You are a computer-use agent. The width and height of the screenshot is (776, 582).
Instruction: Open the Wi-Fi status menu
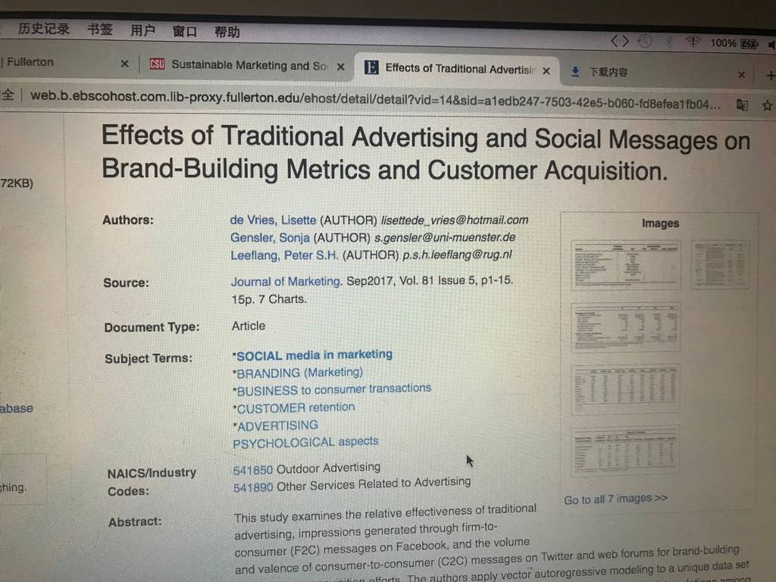pyautogui.click(x=693, y=42)
